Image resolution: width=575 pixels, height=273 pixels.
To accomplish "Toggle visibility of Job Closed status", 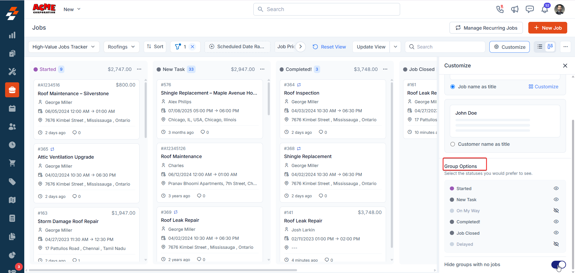I will coord(556,233).
